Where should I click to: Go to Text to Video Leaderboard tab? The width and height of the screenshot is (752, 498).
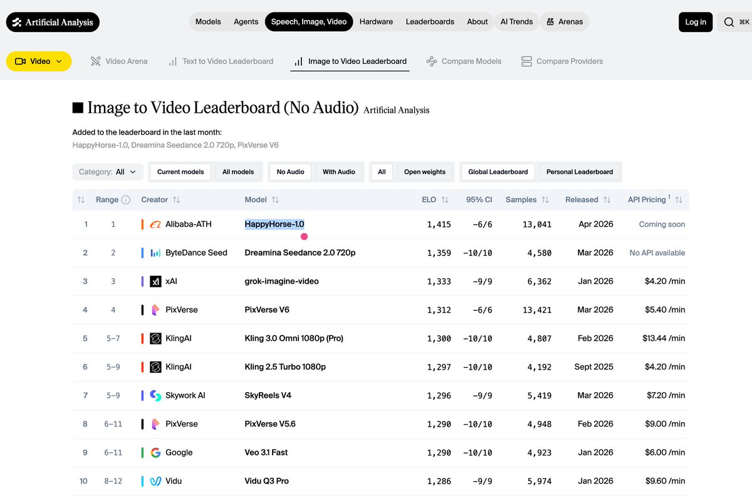pyautogui.click(x=221, y=61)
